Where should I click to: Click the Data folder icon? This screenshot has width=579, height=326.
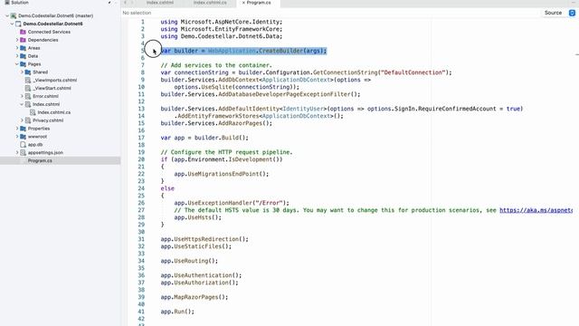tap(23, 56)
